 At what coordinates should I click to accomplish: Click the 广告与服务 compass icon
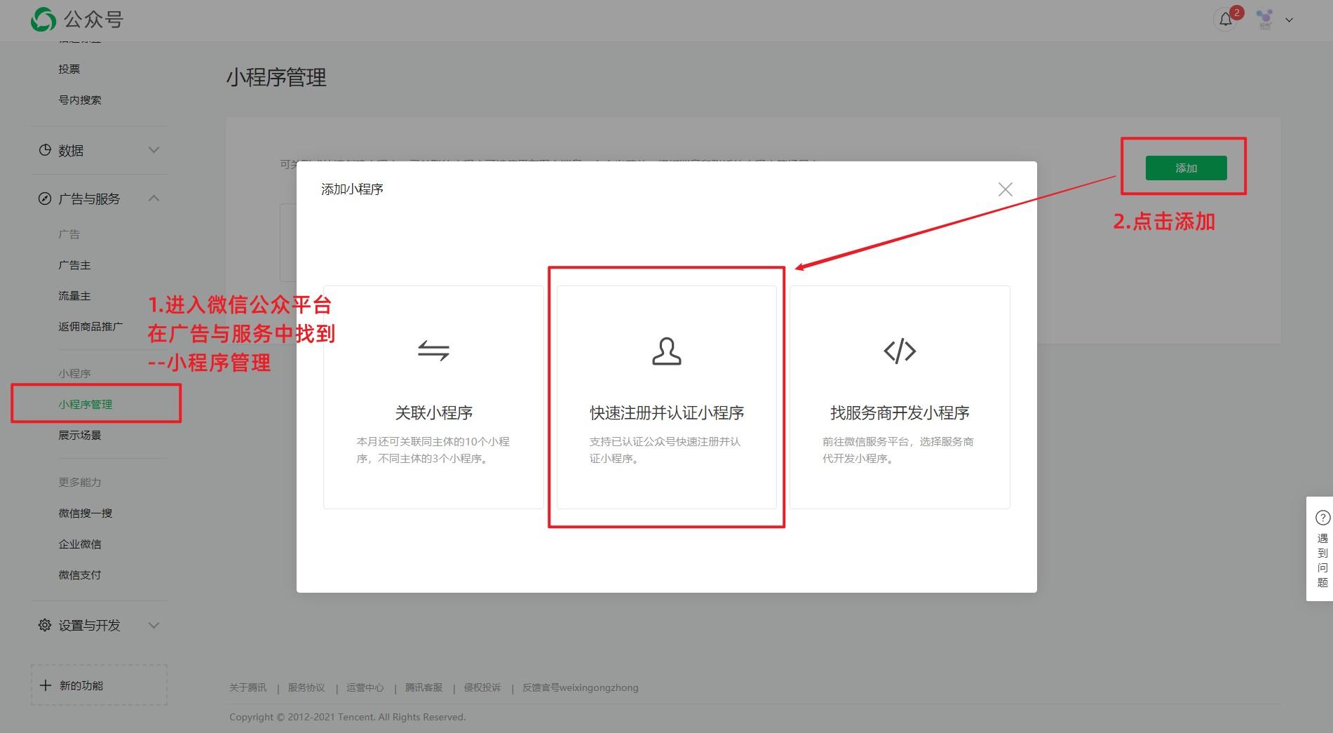coord(45,199)
